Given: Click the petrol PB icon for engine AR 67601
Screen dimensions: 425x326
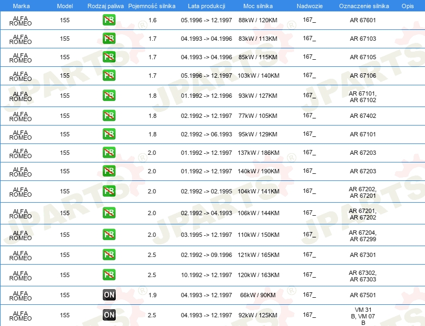Looking at the screenshot, I should point(109,21).
